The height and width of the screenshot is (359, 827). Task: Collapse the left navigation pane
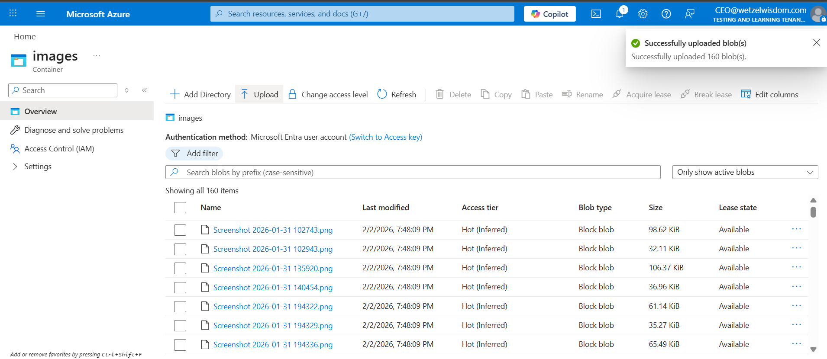[x=144, y=90]
